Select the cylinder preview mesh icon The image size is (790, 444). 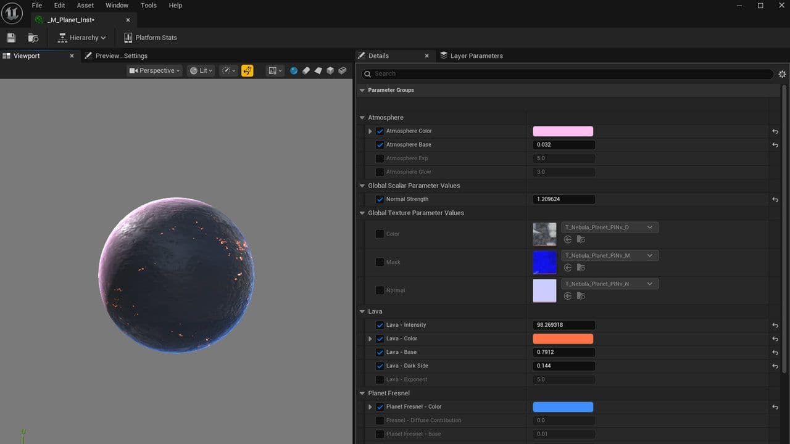(306, 71)
